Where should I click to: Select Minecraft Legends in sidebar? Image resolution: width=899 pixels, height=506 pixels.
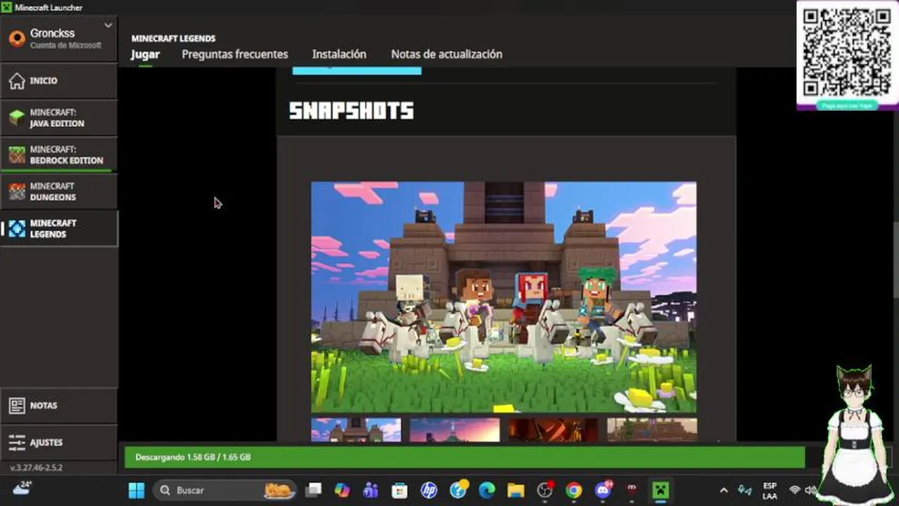(58, 228)
